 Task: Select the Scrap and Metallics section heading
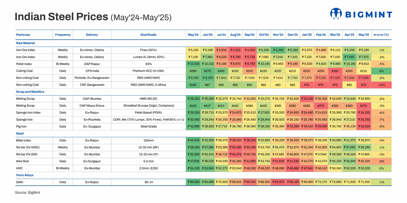[x=30, y=92]
